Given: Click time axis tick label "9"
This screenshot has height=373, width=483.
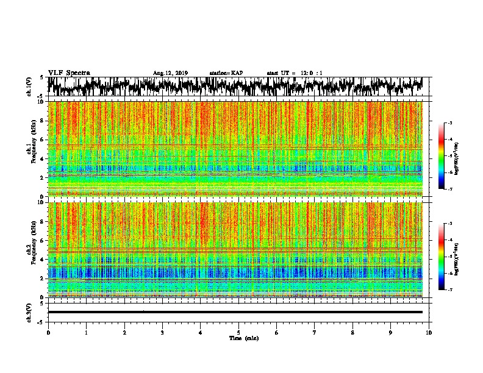Looking at the screenshot, I should coord(390,333).
